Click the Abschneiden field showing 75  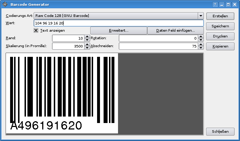click(x=158, y=46)
